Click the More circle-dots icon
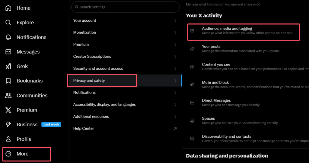This screenshot has height=163, width=309. click(x=8, y=154)
